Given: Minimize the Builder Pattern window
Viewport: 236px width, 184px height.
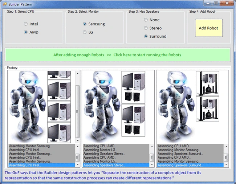Looking at the screenshot, I should [x=208, y=3].
